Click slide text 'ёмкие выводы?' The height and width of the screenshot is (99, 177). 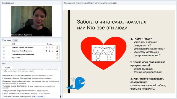pyautogui.click(x=143, y=69)
